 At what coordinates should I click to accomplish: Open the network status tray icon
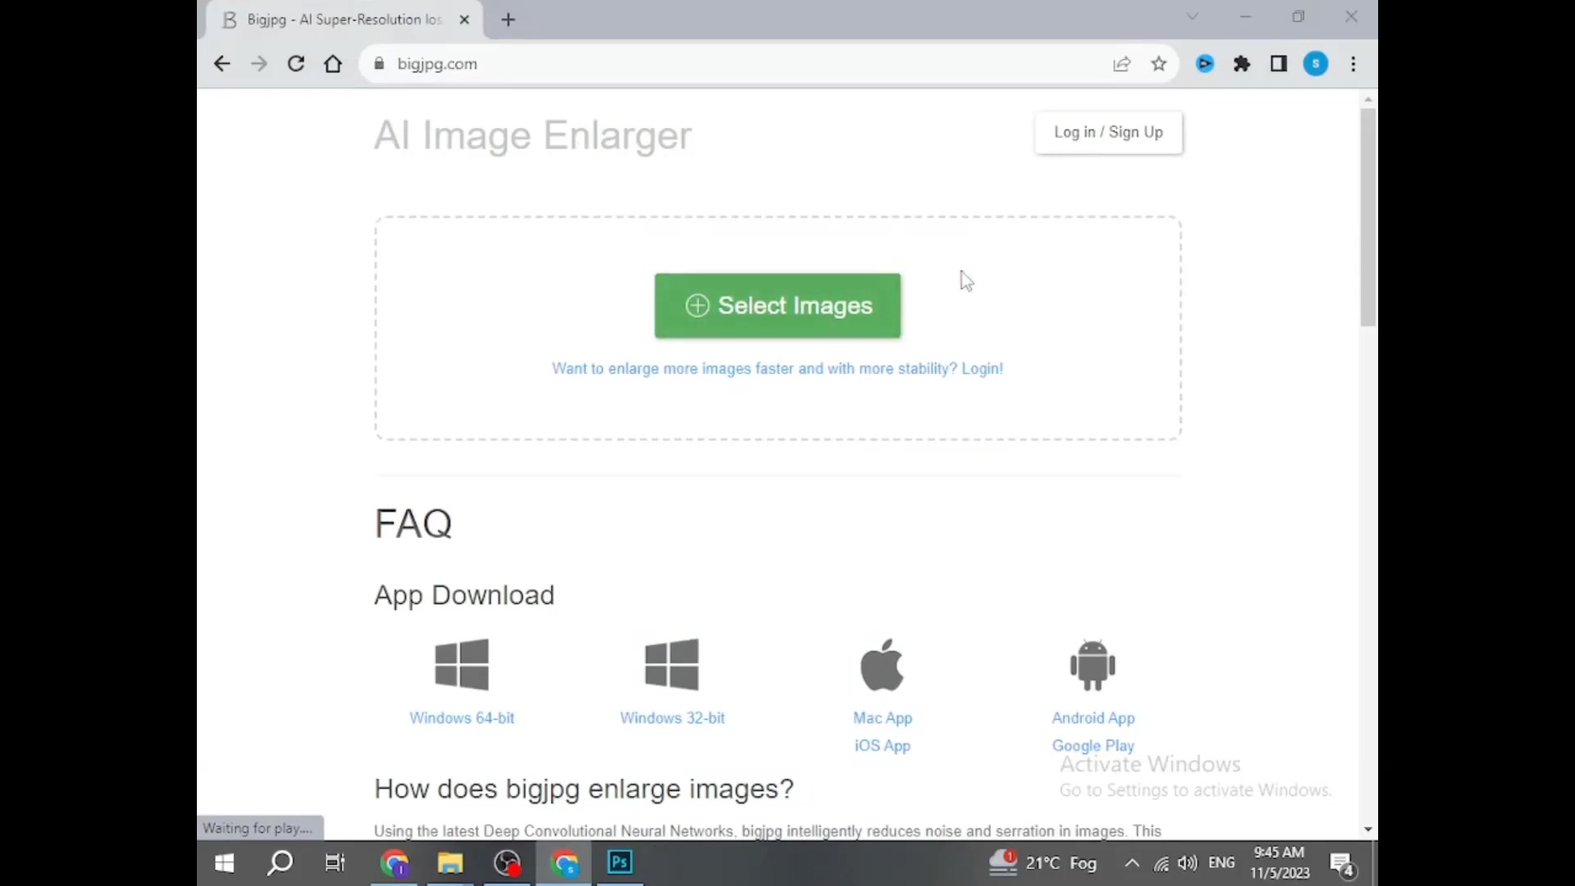(1162, 863)
